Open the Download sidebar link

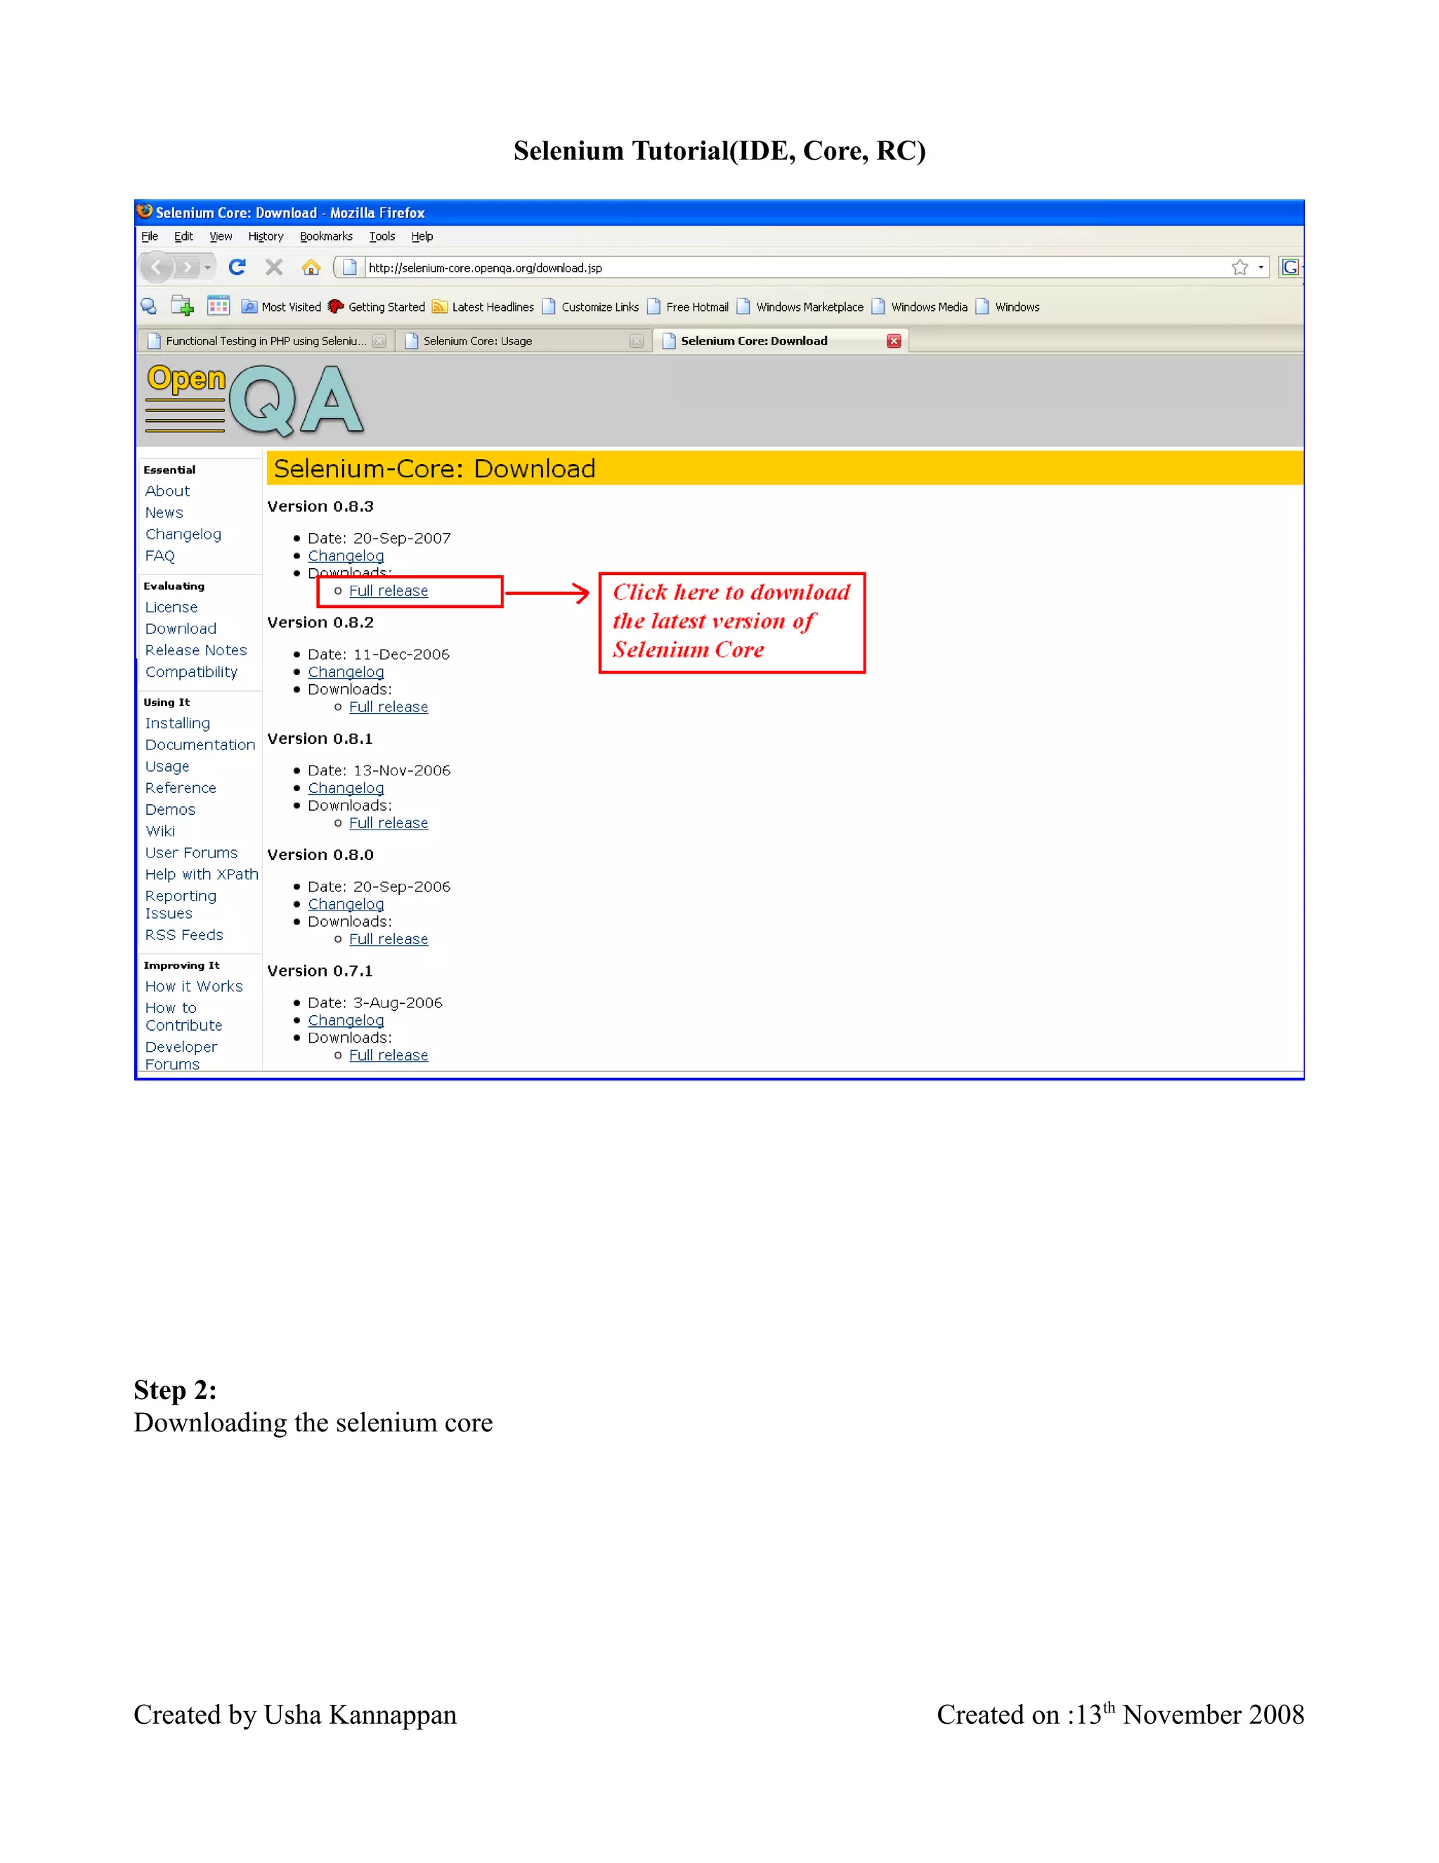click(x=180, y=628)
